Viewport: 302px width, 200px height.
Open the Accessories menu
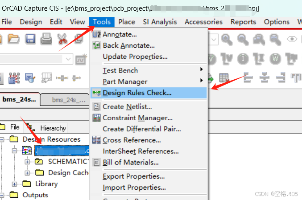[x=203, y=22]
